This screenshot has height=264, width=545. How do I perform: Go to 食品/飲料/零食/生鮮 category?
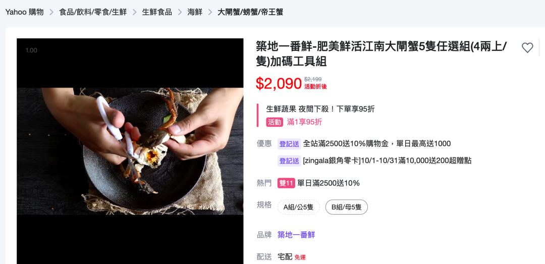[93, 12]
